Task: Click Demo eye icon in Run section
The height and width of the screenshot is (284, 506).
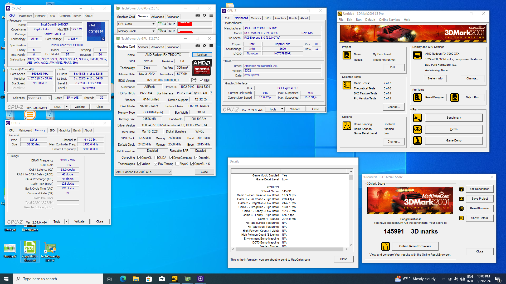Action: click(417, 129)
